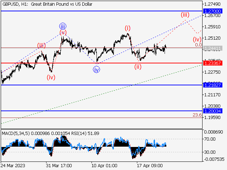Click the 1.25910 price axis value
227x170 pixels.
[x=212, y=27]
